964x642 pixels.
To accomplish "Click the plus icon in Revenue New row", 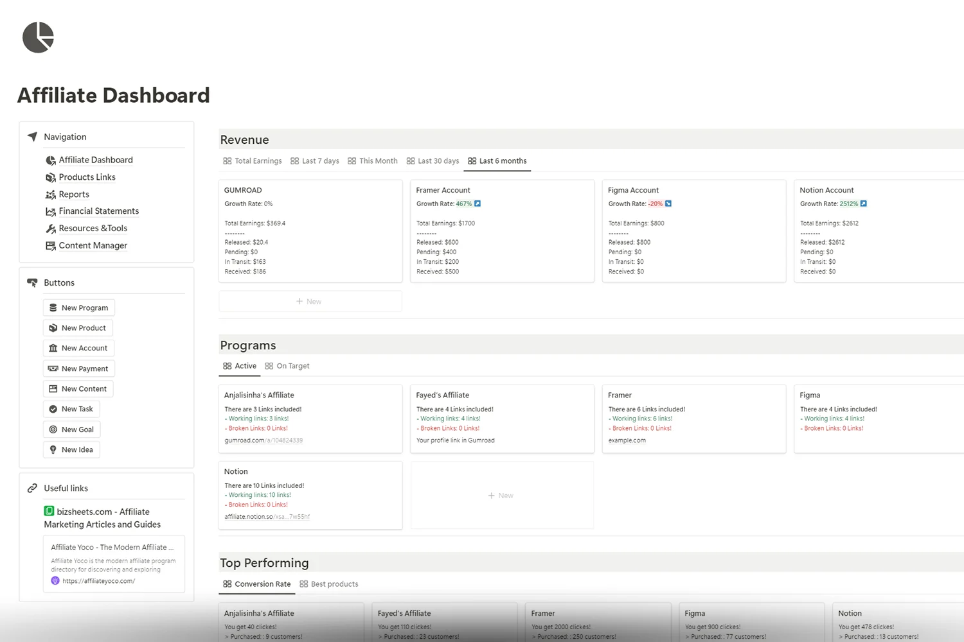I will (x=299, y=301).
